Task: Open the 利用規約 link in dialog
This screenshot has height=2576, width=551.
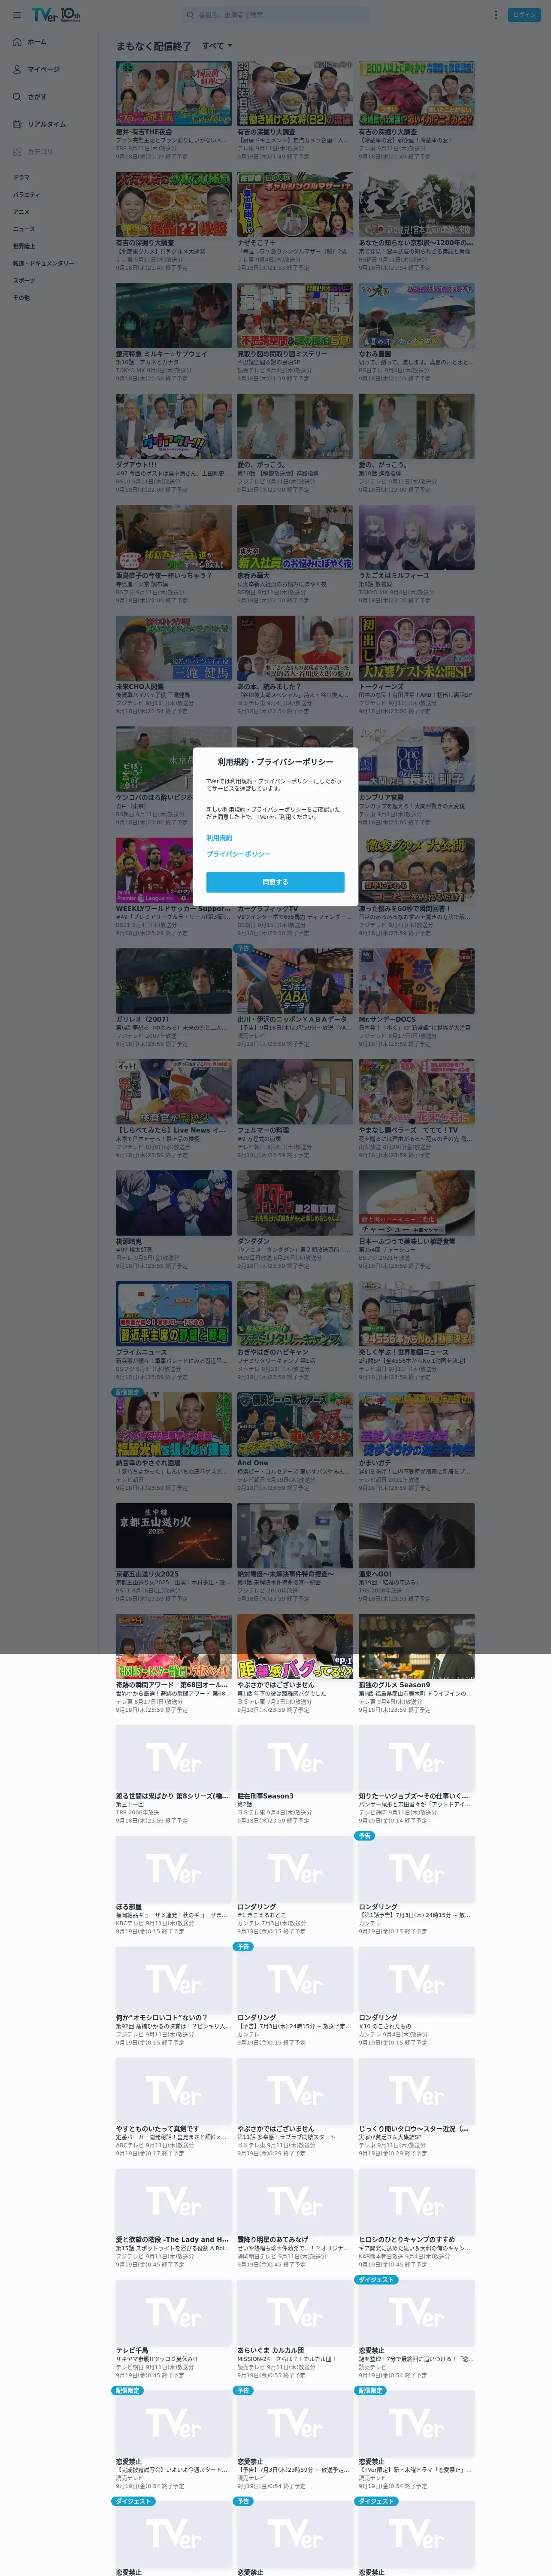Action: tap(219, 838)
